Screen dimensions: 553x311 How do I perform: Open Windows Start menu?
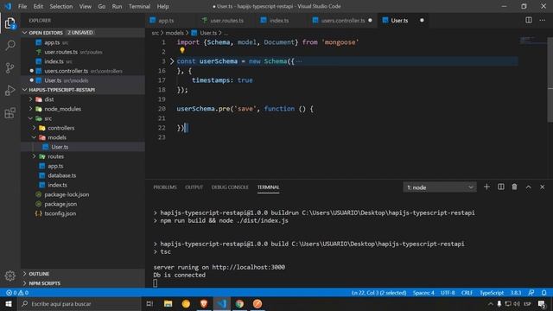(9, 303)
